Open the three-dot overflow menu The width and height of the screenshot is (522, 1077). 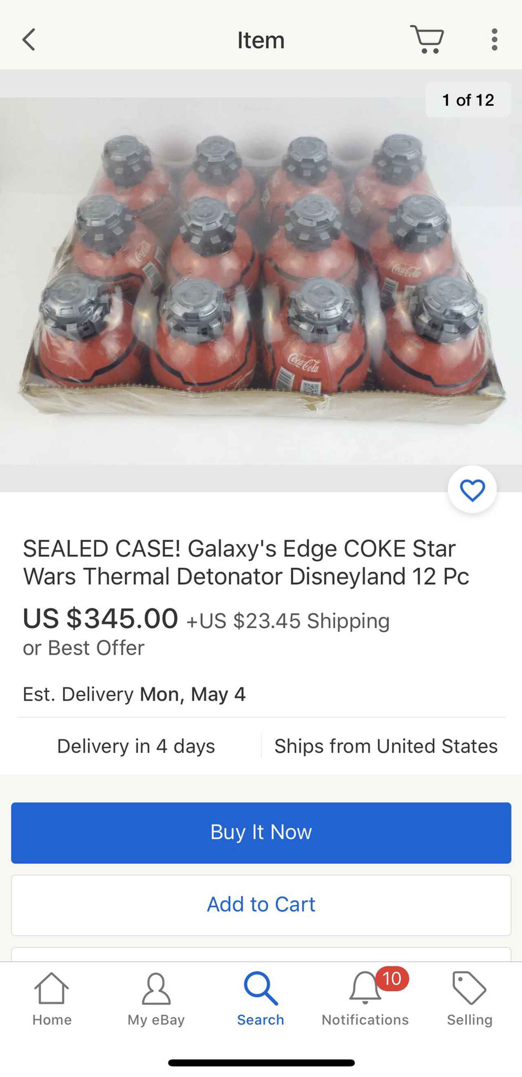[494, 40]
